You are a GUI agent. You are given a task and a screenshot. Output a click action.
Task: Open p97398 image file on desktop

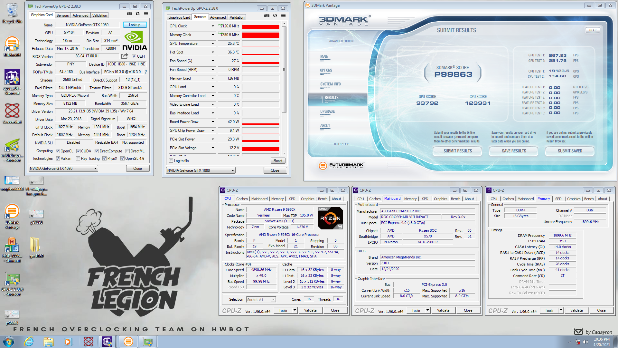36,217
